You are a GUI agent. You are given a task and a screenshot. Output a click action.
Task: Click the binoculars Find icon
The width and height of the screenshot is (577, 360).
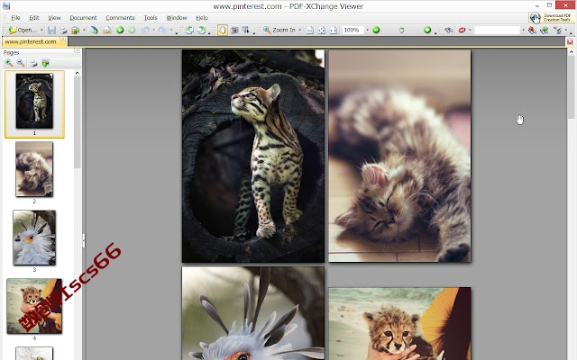coord(449,30)
